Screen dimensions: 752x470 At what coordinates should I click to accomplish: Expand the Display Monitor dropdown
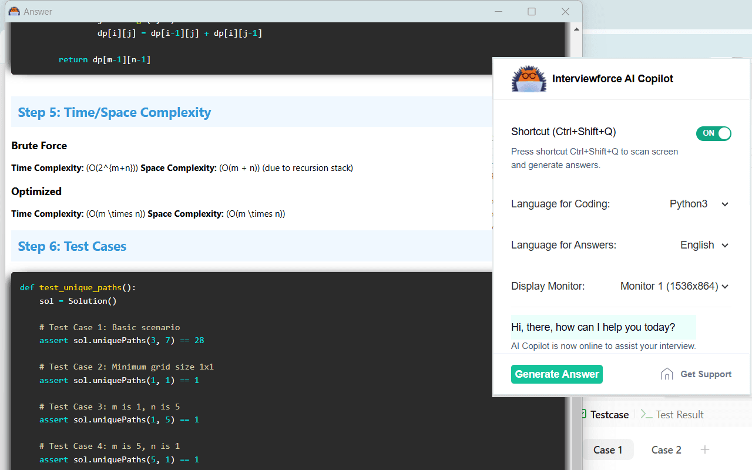674,286
